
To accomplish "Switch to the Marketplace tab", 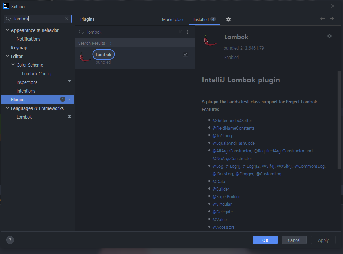I will click(x=173, y=19).
